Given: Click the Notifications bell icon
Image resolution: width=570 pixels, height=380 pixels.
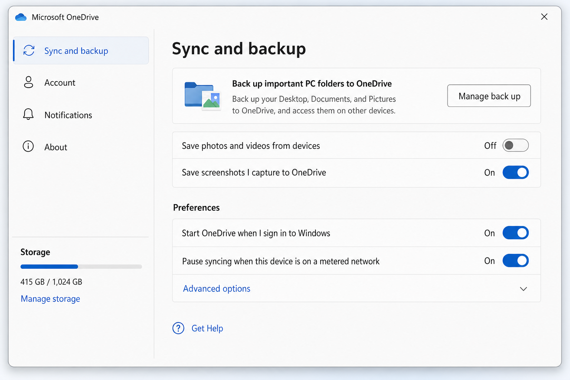Looking at the screenshot, I should 28,115.
